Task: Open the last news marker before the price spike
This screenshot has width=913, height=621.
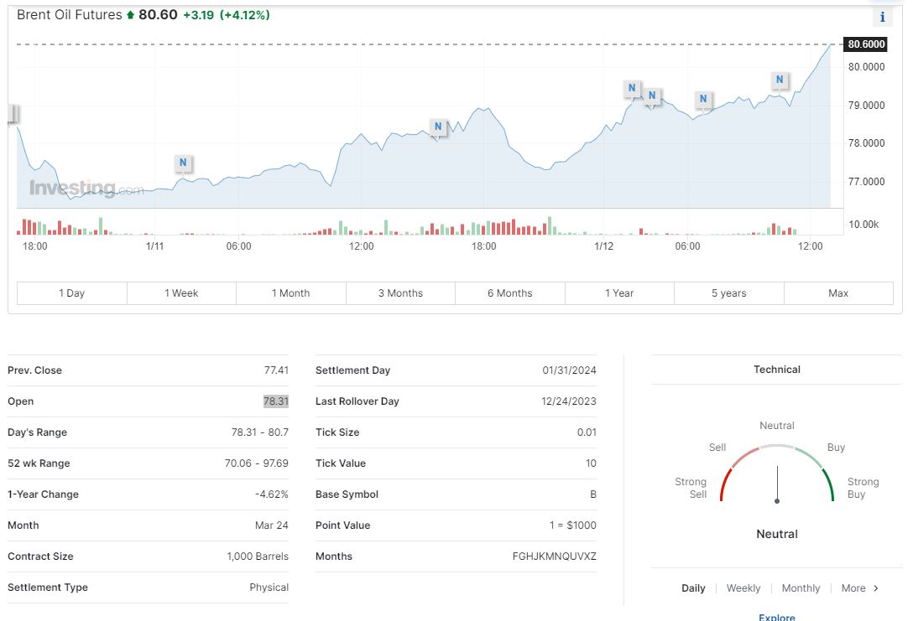Action: [780, 80]
